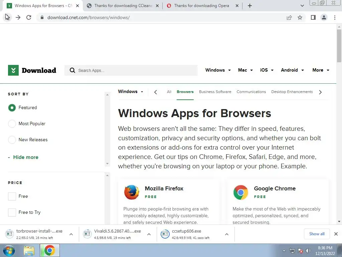Click the Hide more link
342x257 pixels.
point(25,157)
